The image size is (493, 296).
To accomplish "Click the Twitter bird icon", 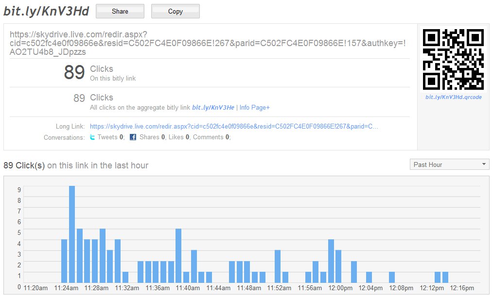I will [x=92, y=137].
